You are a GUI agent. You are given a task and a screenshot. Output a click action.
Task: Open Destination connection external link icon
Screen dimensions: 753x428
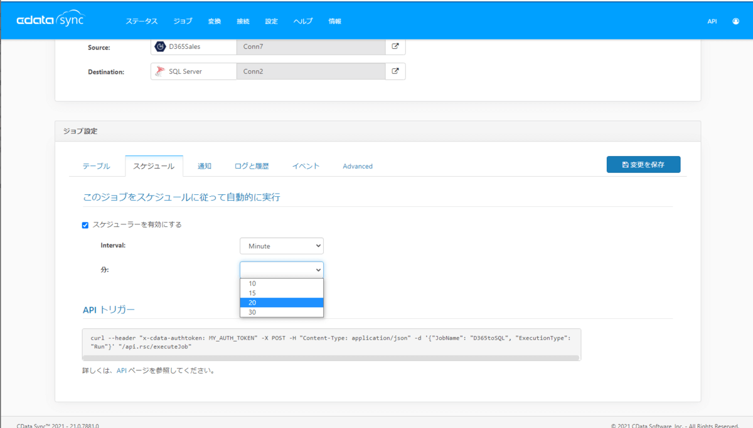pyautogui.click(x=395, y=71)
